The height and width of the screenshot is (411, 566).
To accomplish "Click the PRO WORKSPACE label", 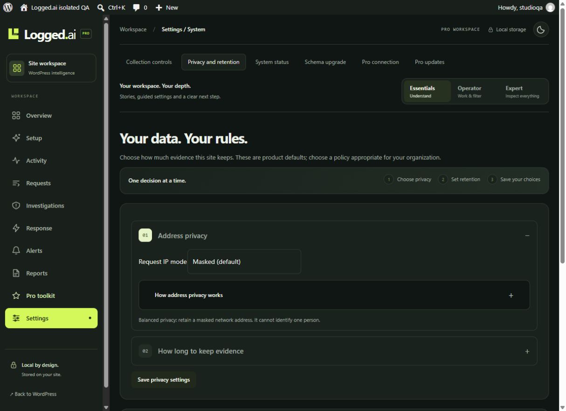I will pos(460,29).
